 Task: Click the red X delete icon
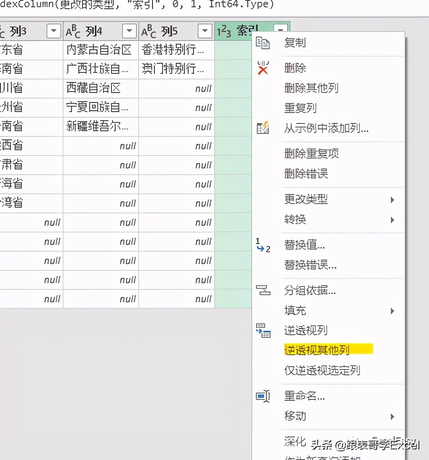tap(263, 68)
